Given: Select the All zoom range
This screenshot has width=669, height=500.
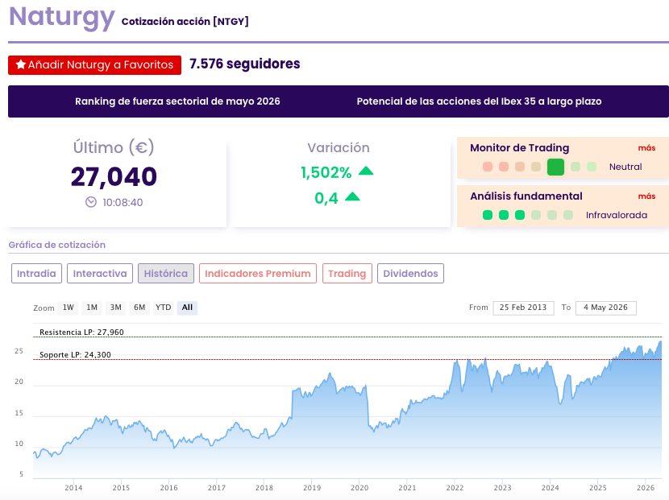Looking at the screenshot, I should pos(187,308).
